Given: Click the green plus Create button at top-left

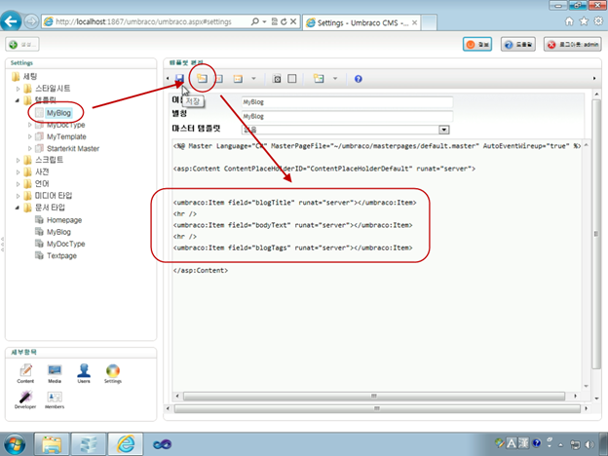Looking at the screenshot, I should (x=22, y=44).
